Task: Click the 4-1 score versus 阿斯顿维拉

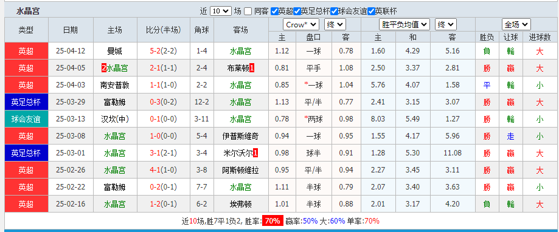Action: 155,170
